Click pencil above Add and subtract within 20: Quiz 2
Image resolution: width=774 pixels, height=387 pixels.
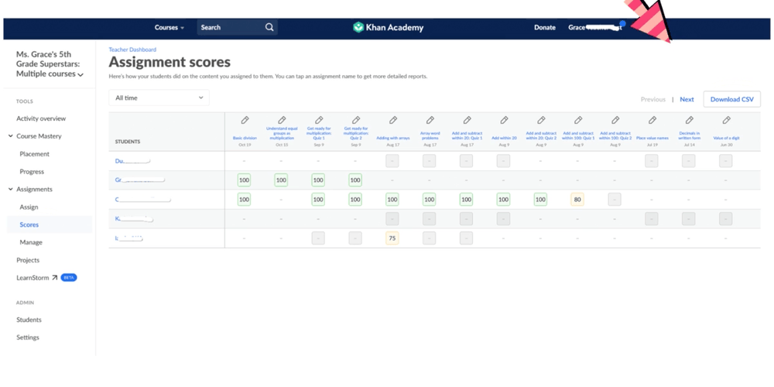point(541,121)
